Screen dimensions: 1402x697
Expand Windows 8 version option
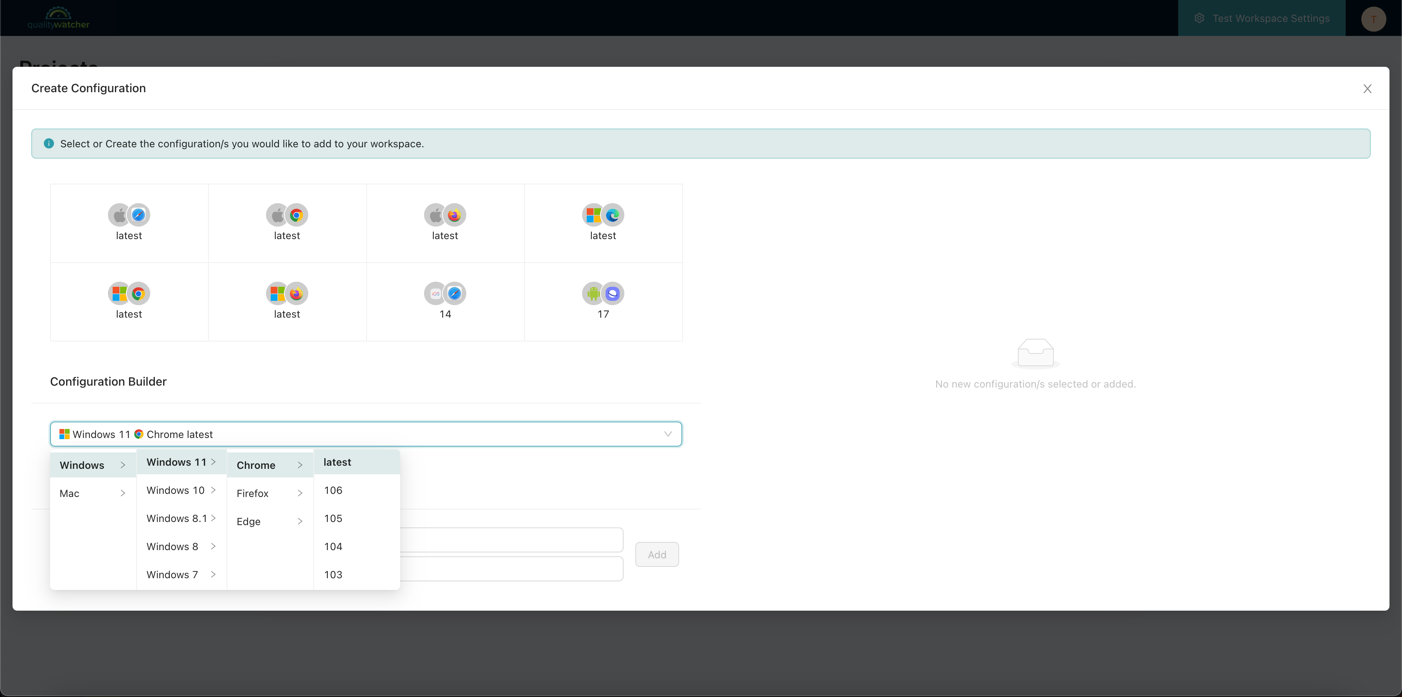(181, 547)
